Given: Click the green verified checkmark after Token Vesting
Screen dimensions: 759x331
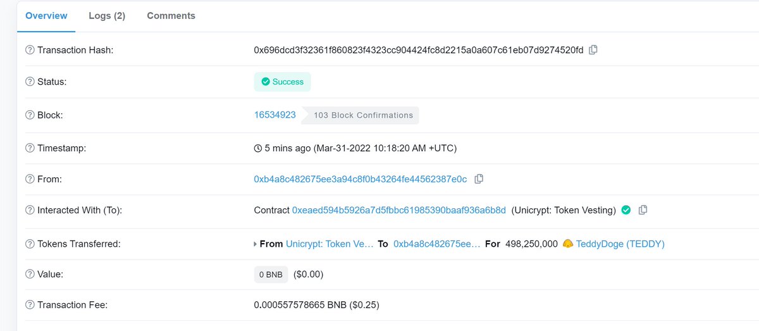Looking at the screenshot, I should tap(626, 210).
